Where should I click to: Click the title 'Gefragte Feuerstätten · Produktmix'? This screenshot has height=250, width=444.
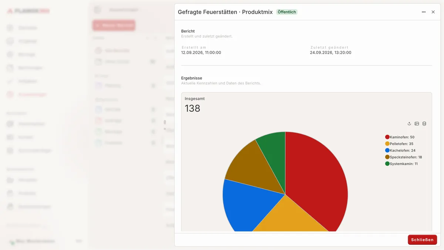coord(225,12)
